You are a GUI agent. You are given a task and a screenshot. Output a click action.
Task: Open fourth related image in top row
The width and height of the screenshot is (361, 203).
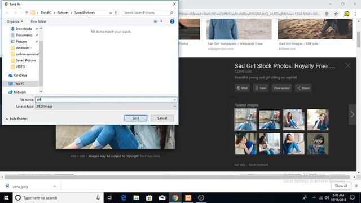pos(318,120)
